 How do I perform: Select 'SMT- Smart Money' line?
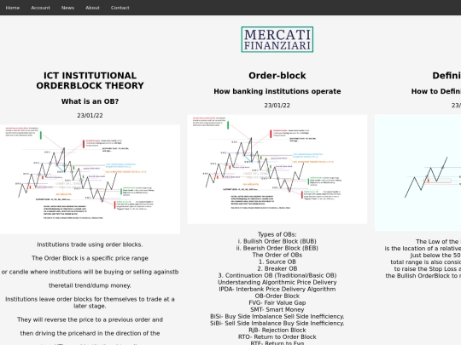point(277,309)
